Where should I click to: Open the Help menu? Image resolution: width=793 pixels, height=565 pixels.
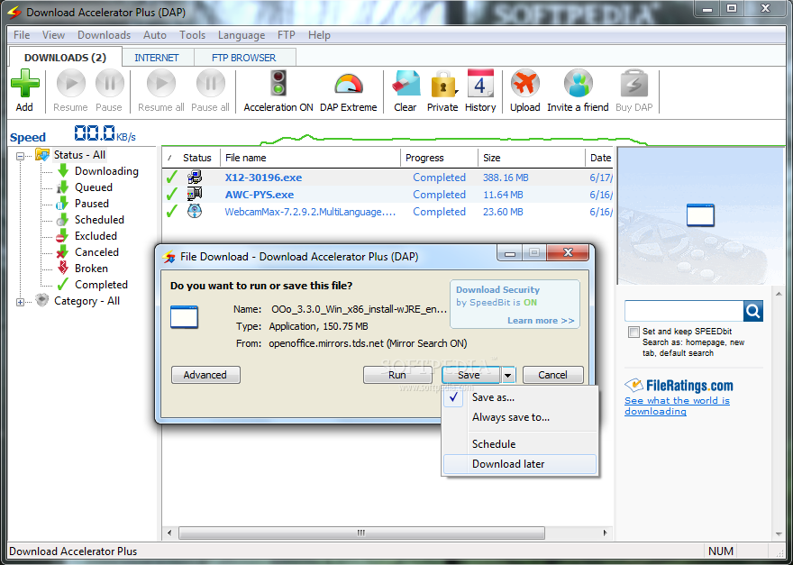tap(319, 35)
